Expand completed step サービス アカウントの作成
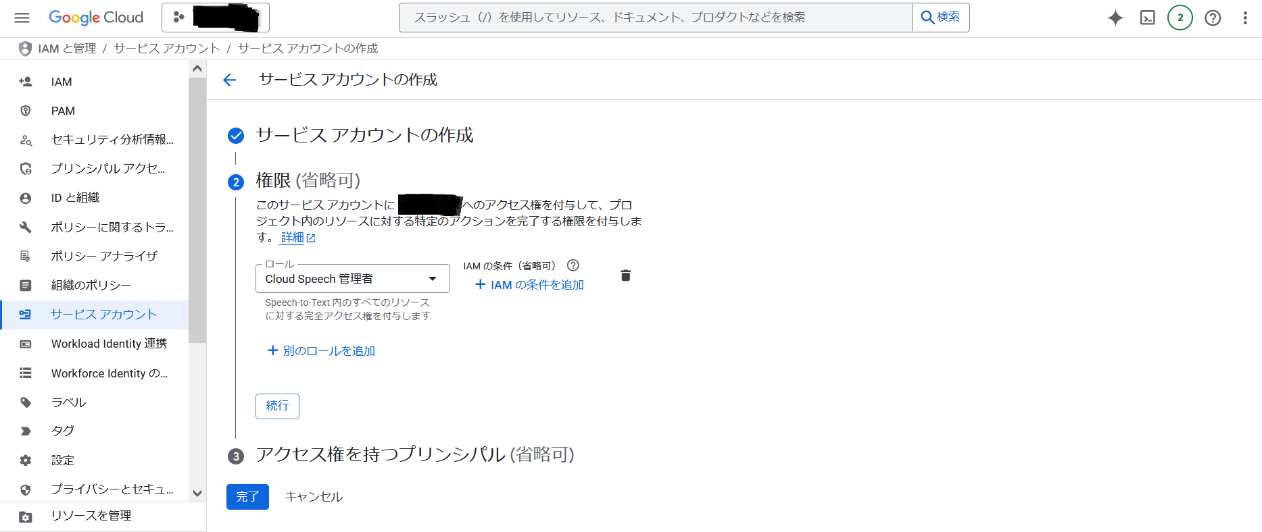This screenshot has height=532, width=1262. (x=364, y=136)
